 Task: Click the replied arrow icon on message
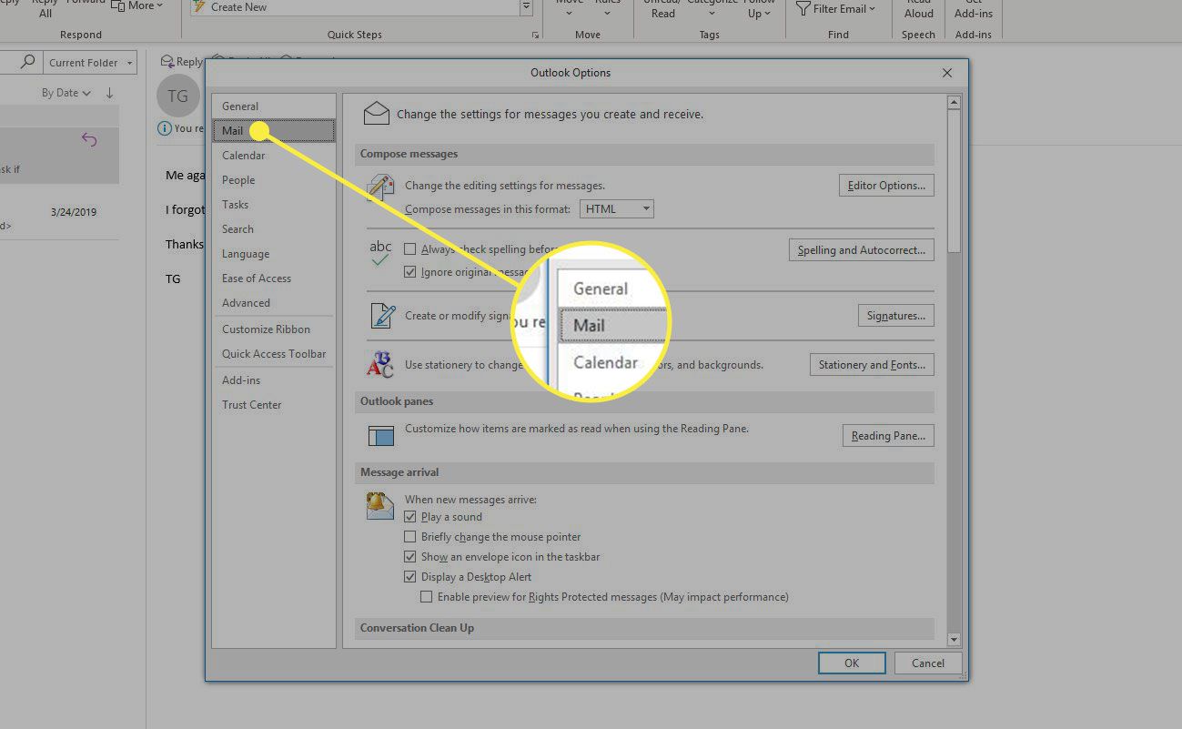(89, 139)
